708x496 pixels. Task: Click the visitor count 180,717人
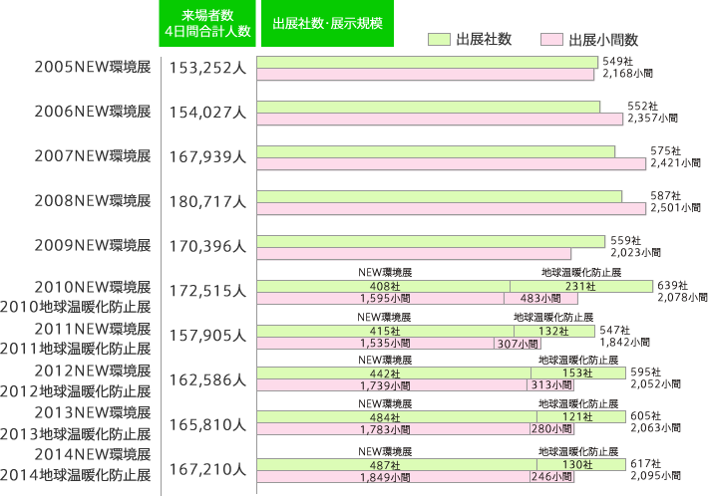click(x=207, y=201)
